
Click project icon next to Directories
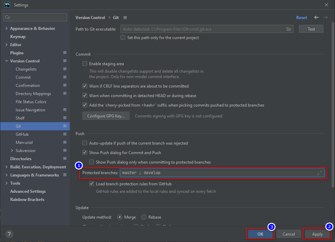[65, 159]
